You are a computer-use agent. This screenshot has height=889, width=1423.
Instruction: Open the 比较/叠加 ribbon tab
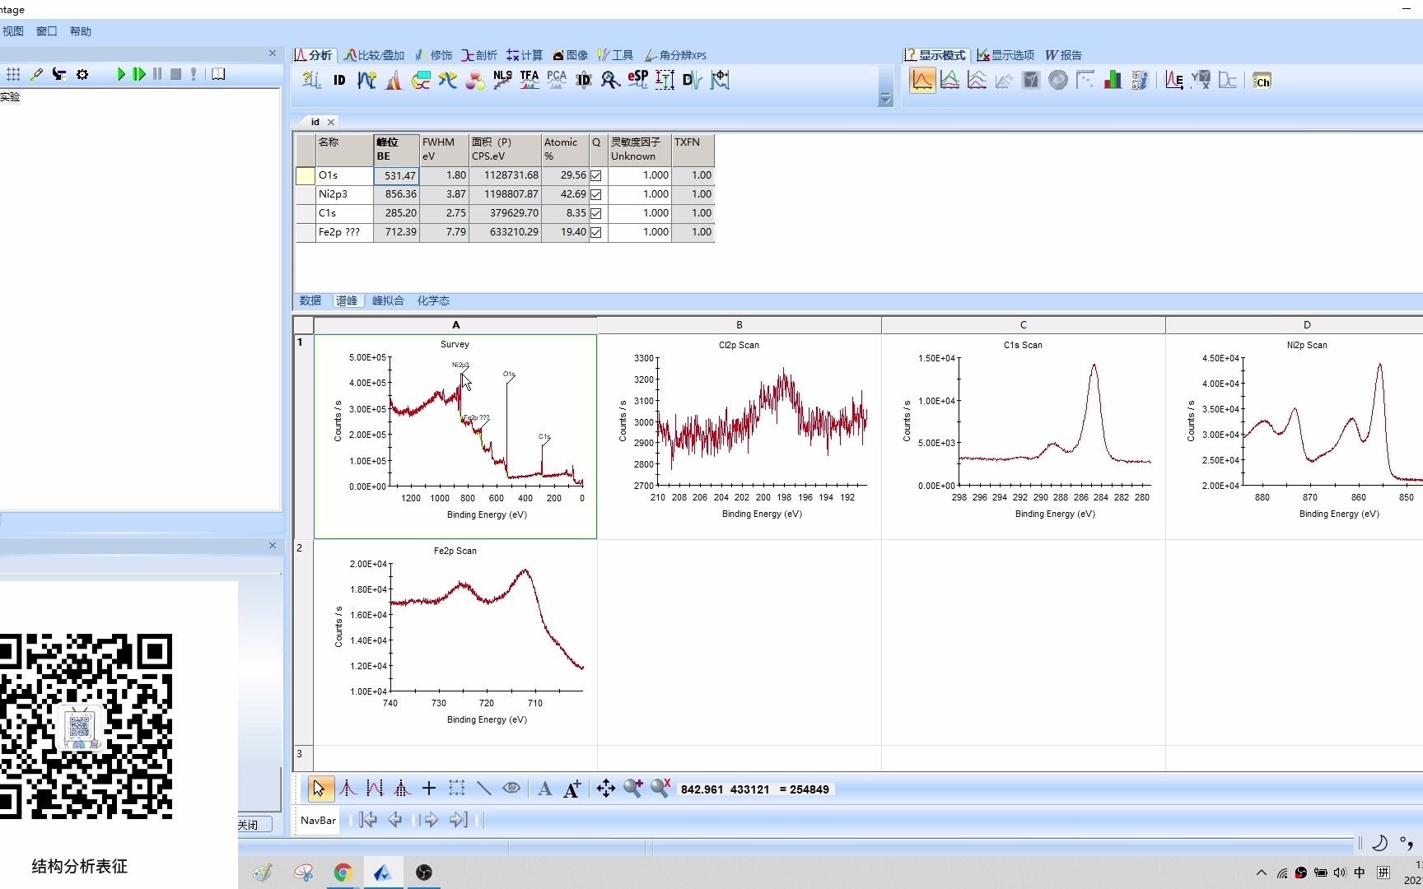(x=375, y=55)
